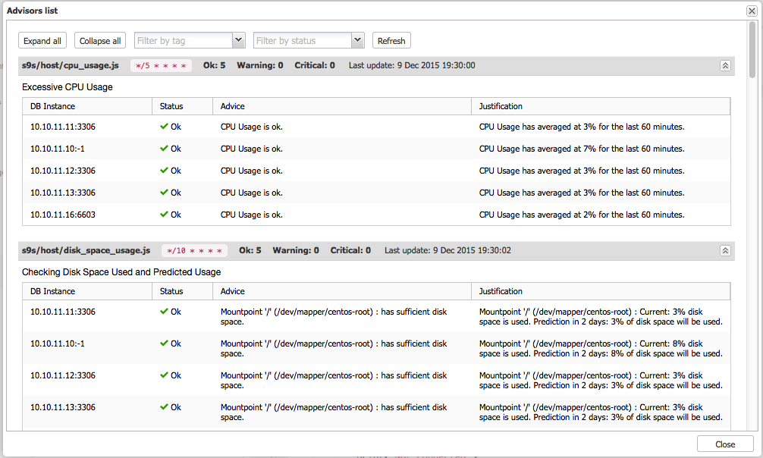This screenshot has height=458, width=763.
Task: Click the */10 schedule tag for disk_space_usage.js
Action: tap(195, 251)
